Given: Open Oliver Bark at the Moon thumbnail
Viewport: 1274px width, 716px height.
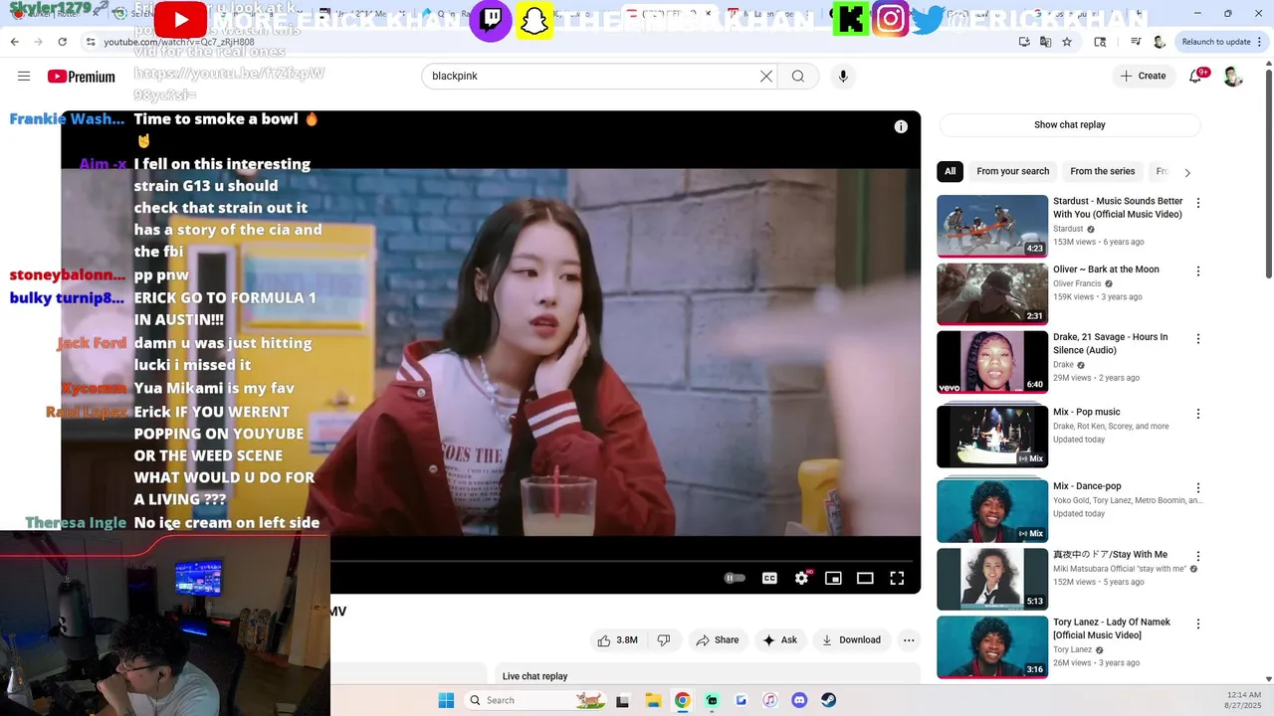Looking at the screenshot, I should [x=992, y=293].
